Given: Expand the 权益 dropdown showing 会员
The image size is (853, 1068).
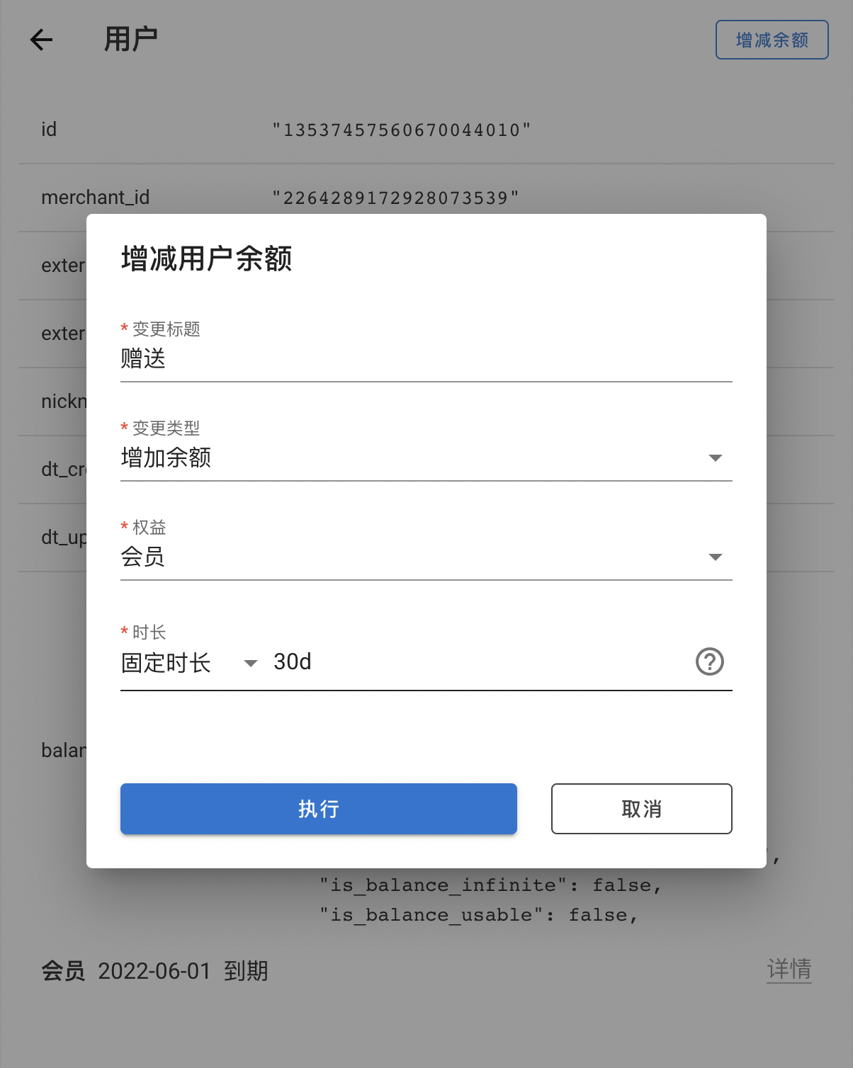Looking at the screenshot, I should pos(426,557).
